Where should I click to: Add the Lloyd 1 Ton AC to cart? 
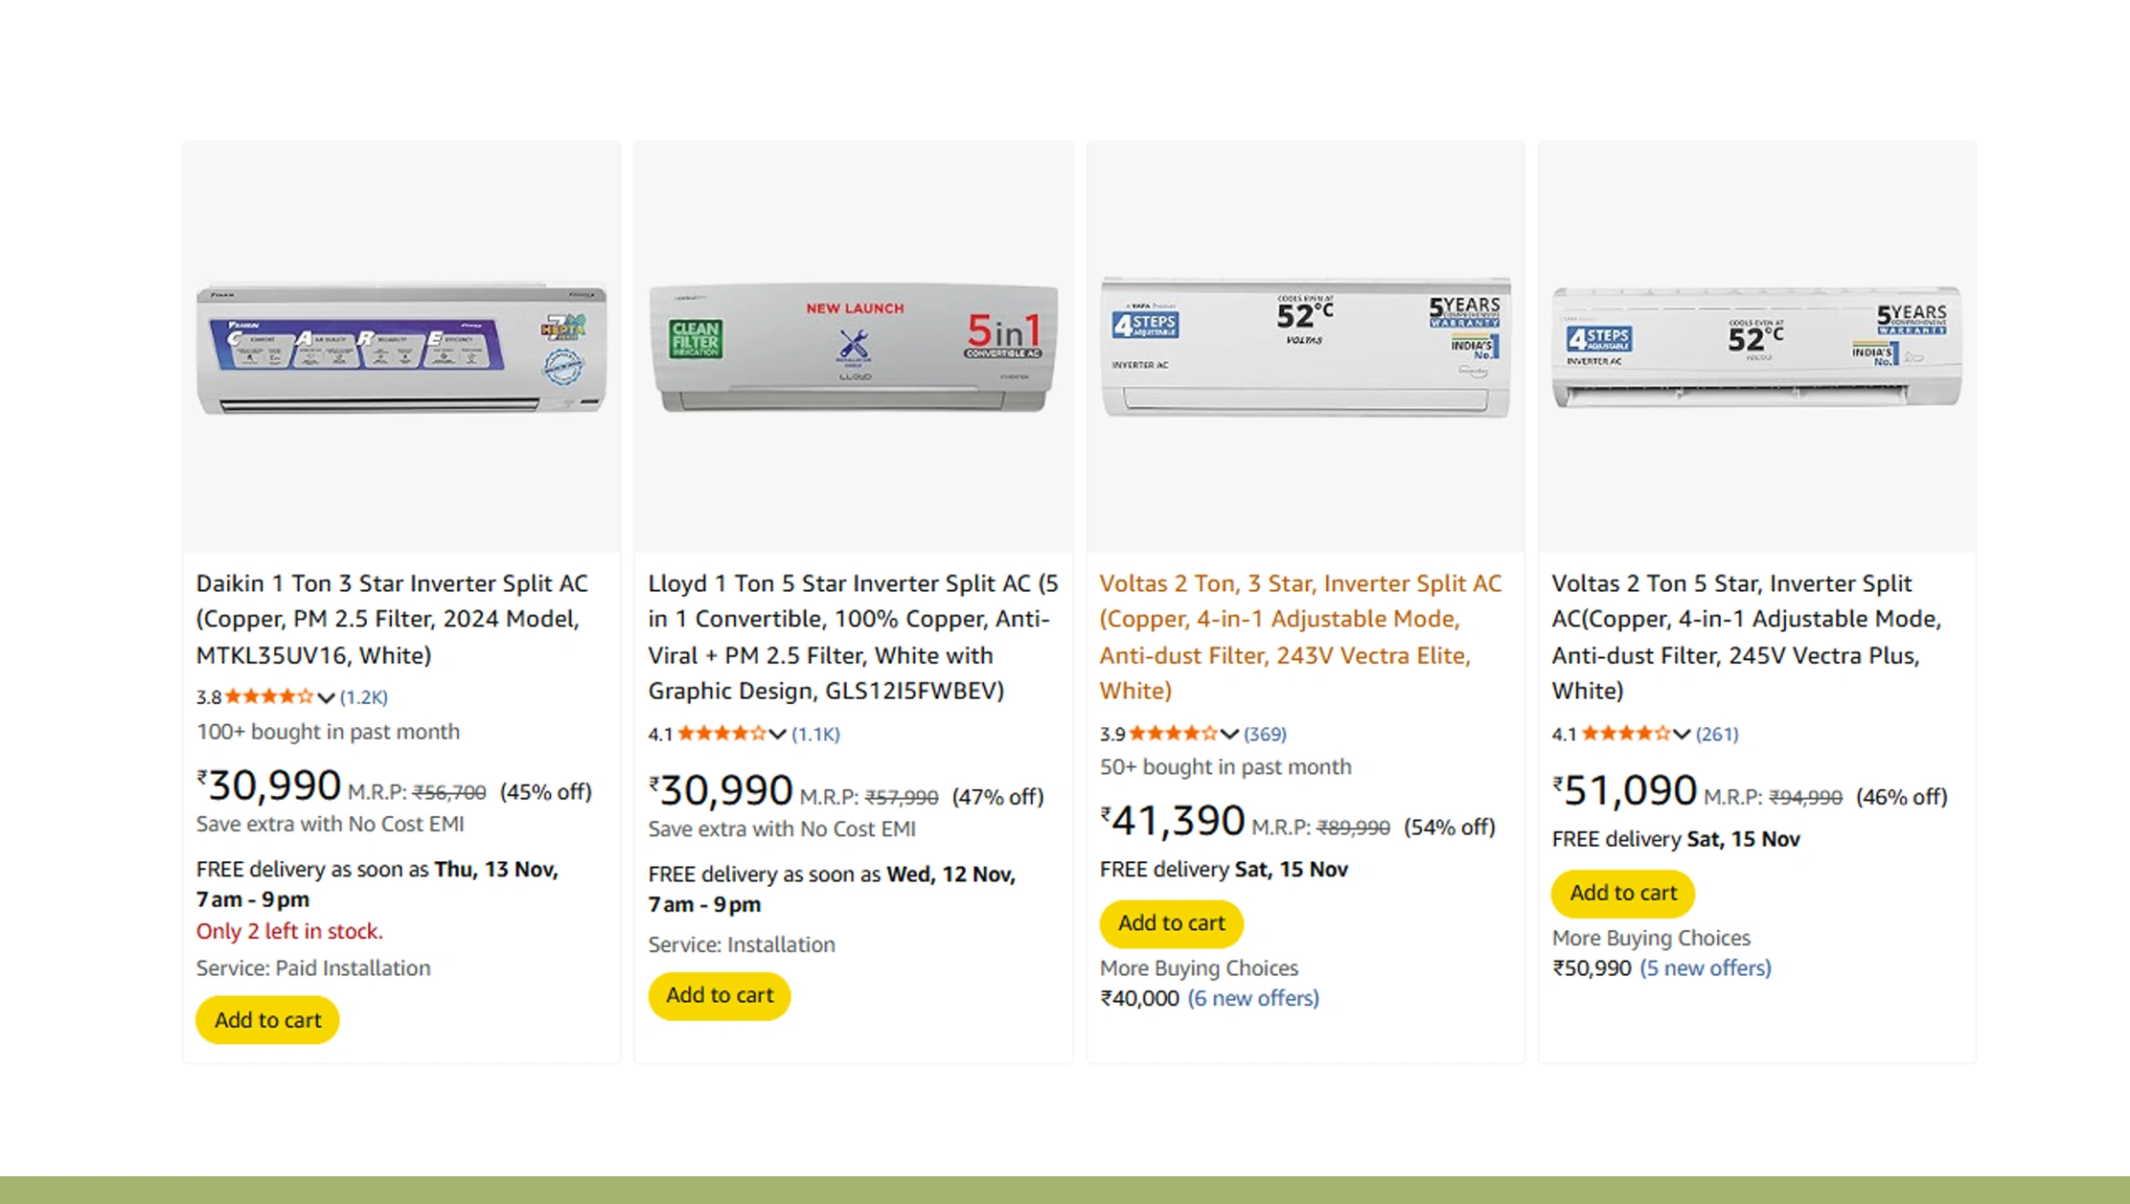(719, 995)
